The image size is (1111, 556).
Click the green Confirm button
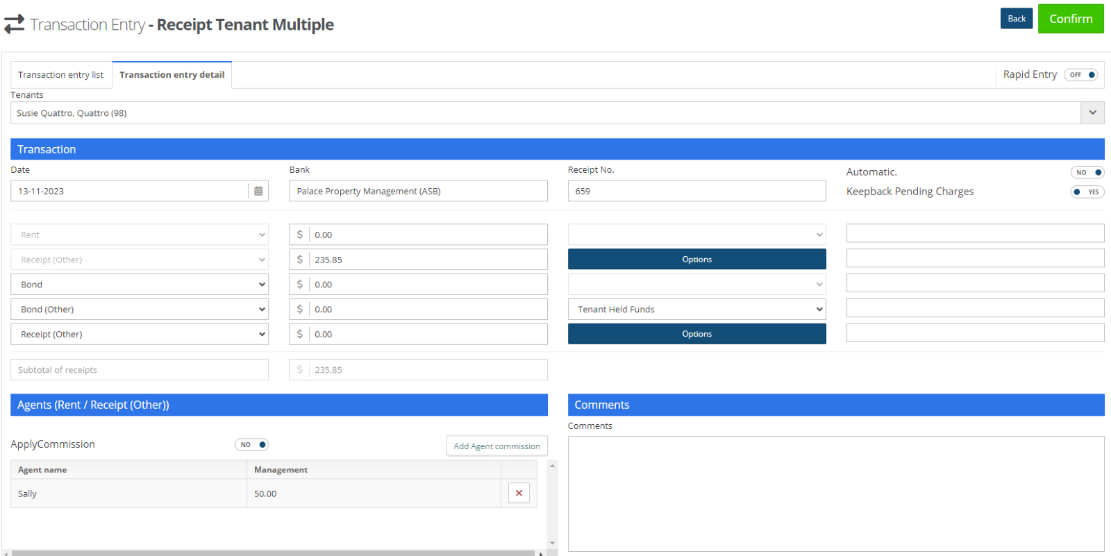click(1071, 19)
